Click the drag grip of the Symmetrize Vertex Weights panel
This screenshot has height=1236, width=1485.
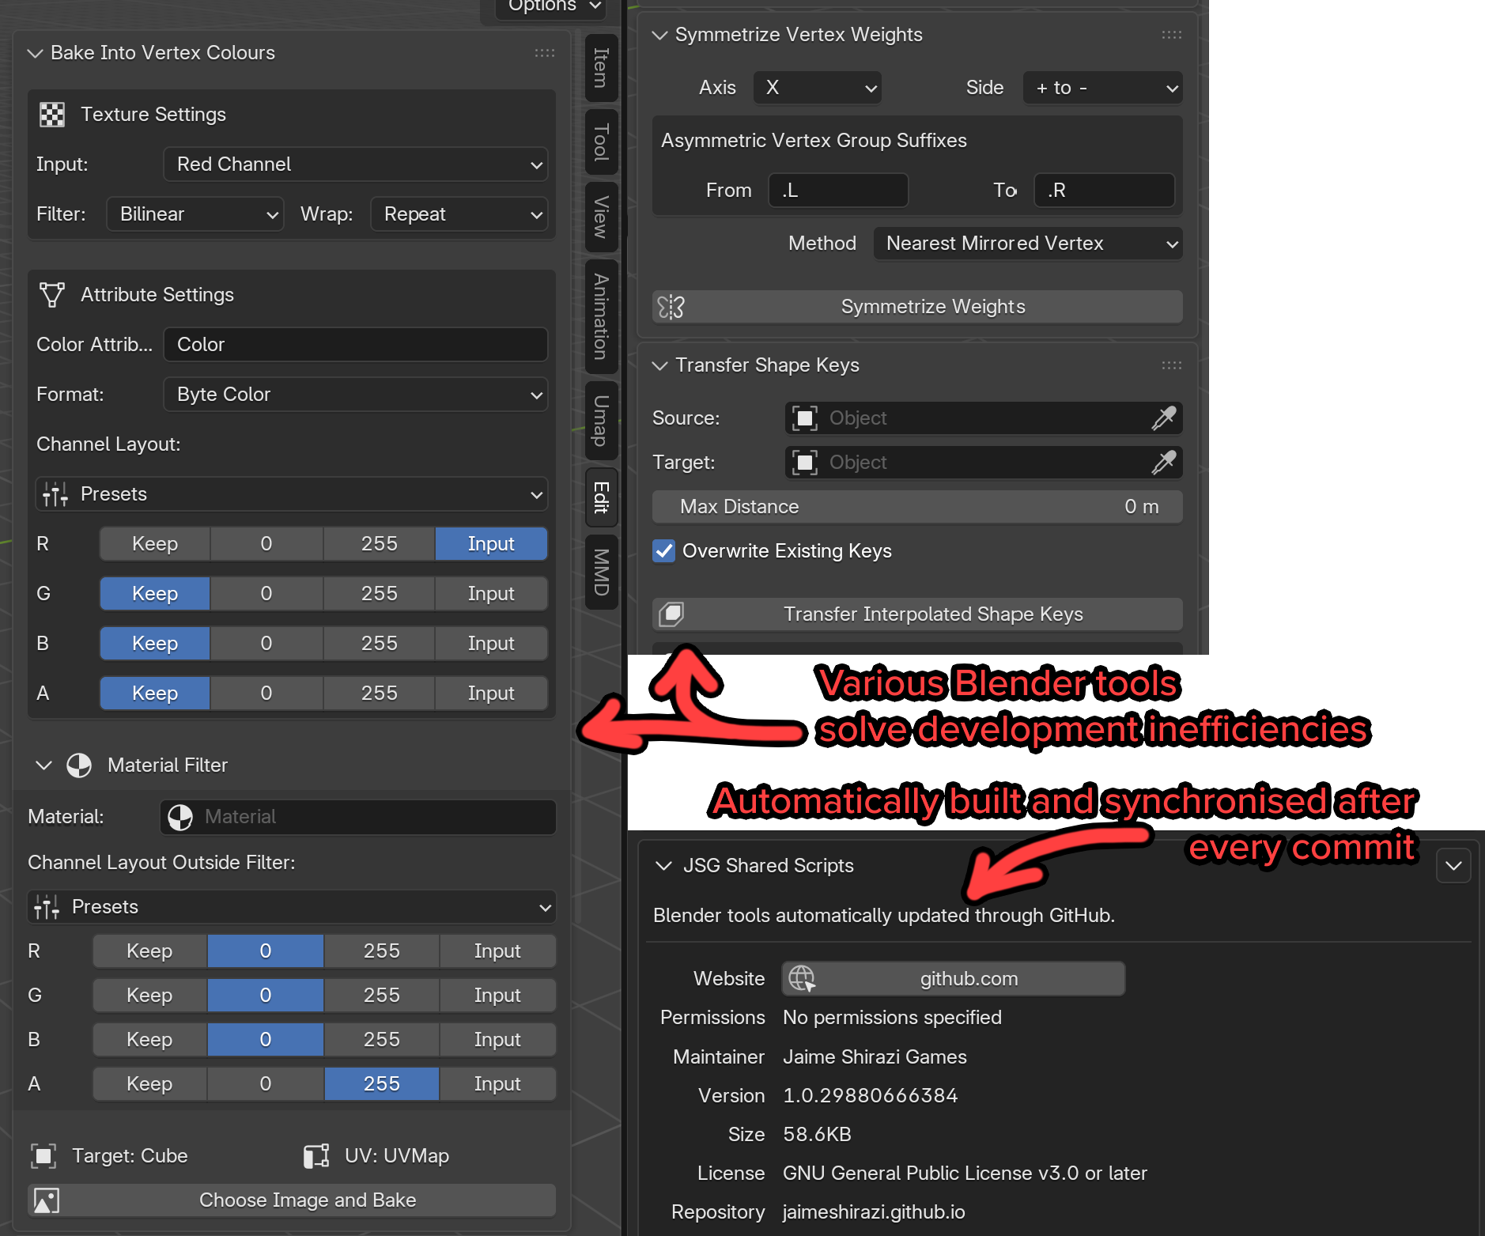tap(1172, 35)
